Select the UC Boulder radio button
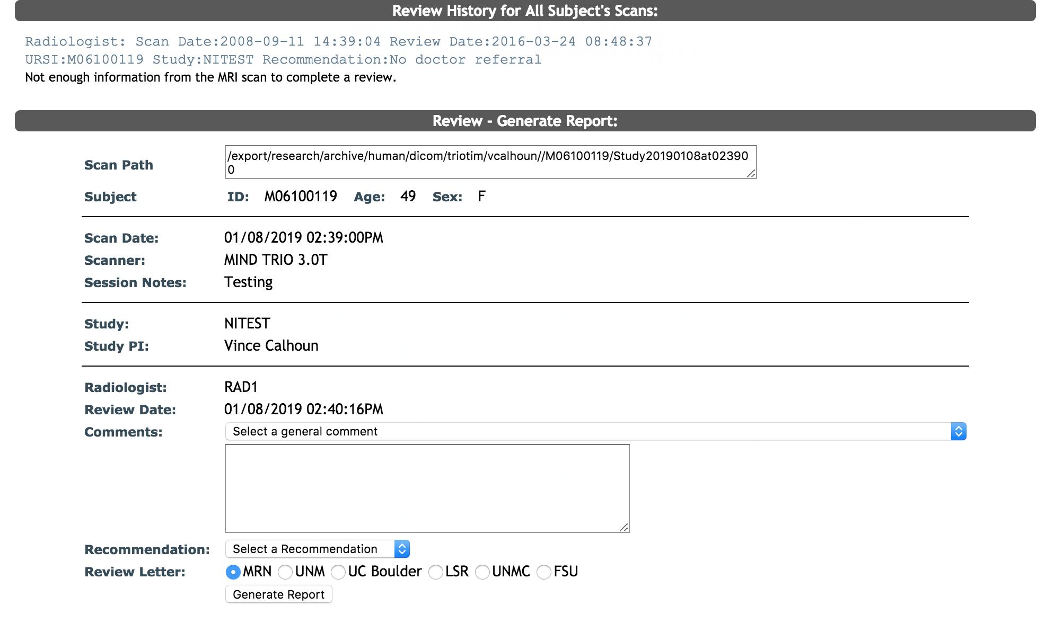The image size is (1054, 623). (x=338, y=572)
